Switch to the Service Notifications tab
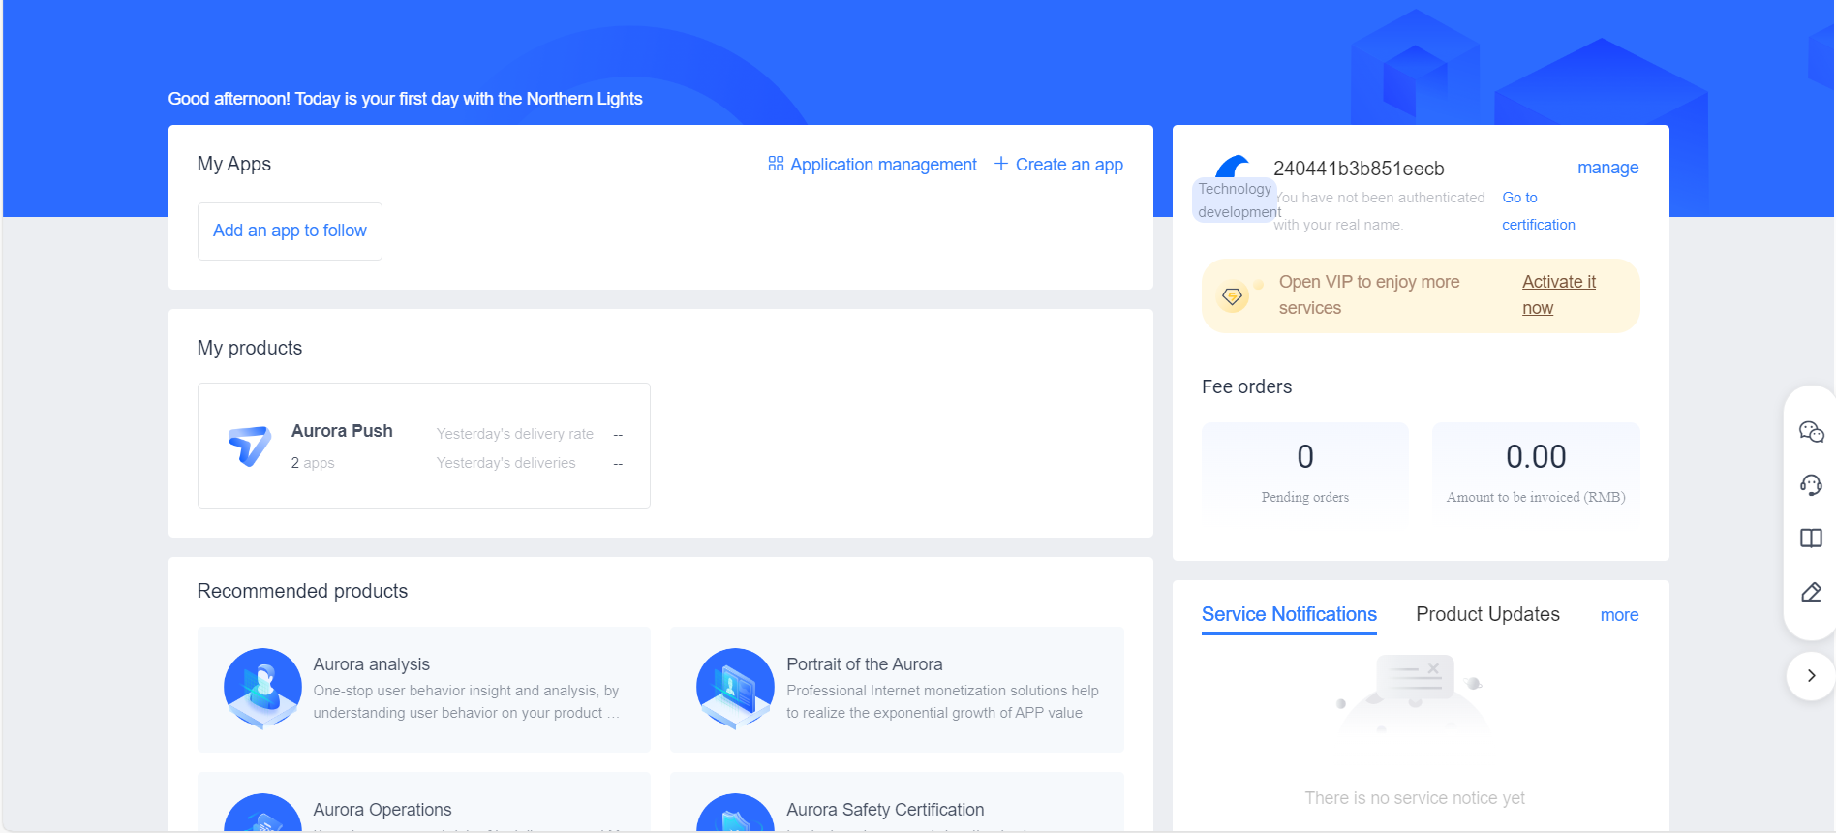Viewport: 1836px width, 833px height. pyautogui.click(x=1289, y=615)
